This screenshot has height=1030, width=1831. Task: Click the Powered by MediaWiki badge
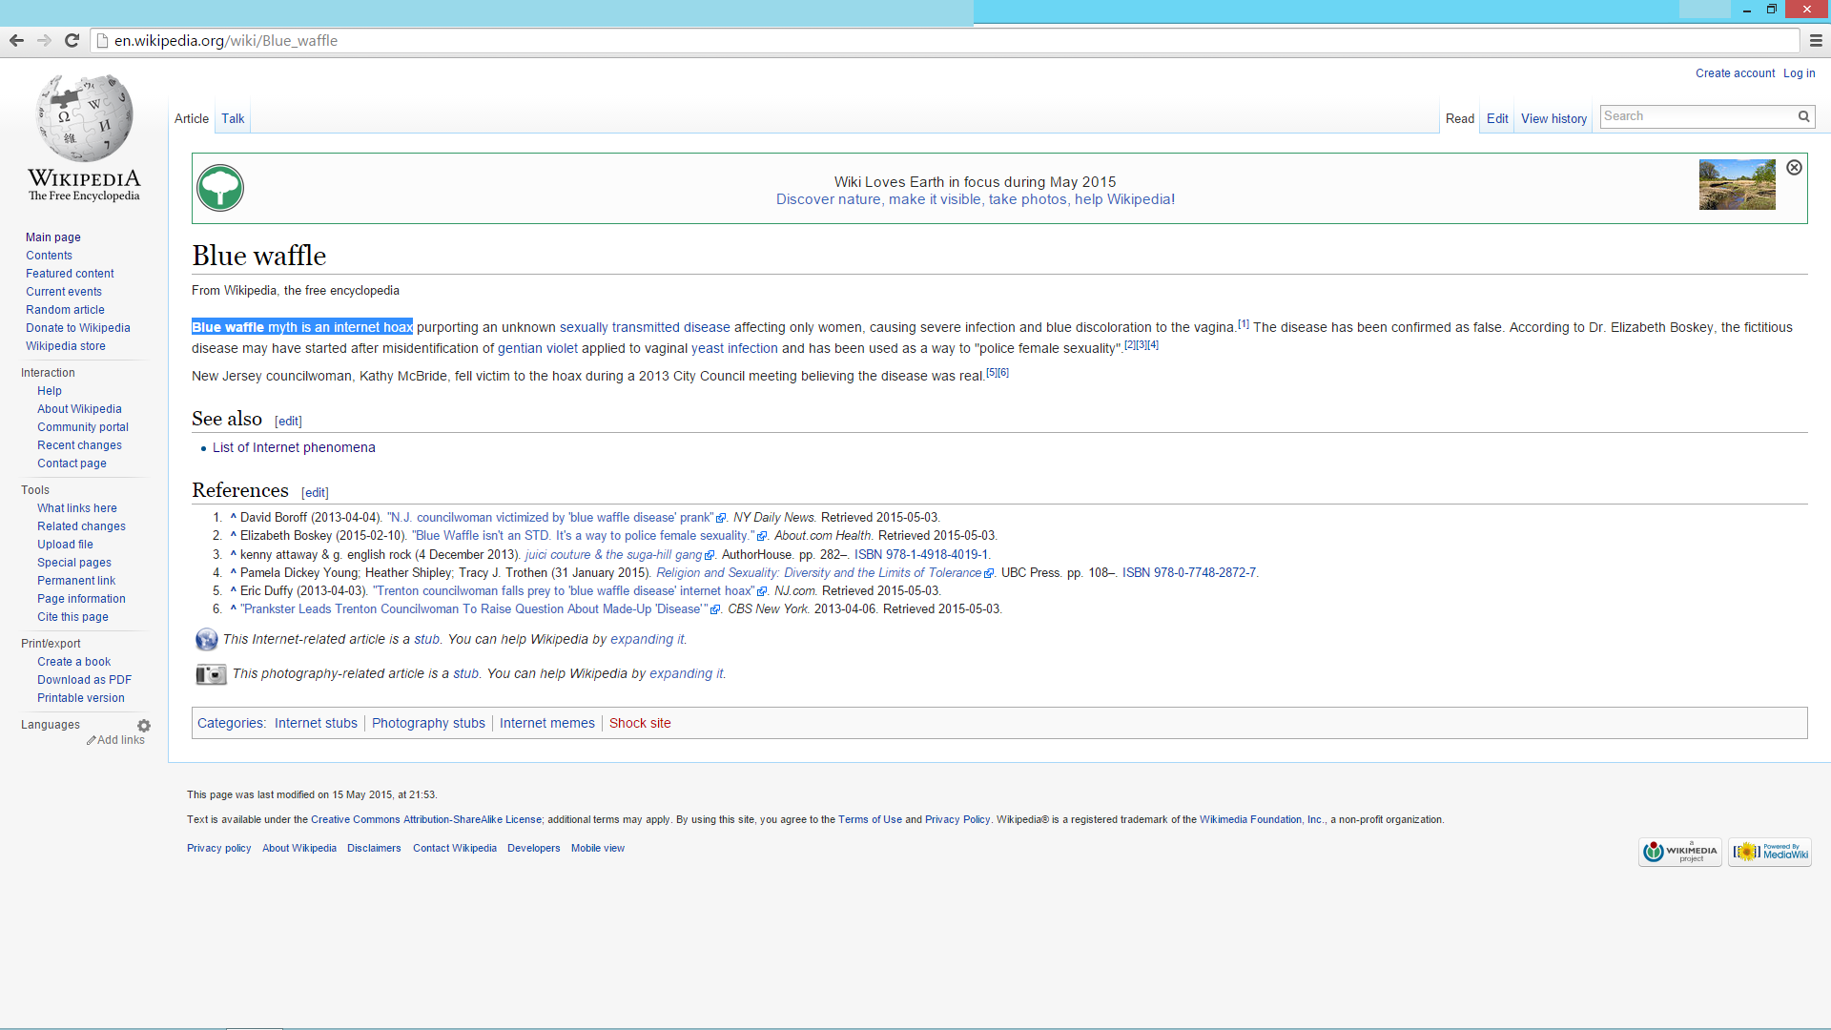click(x=1770, y=852)
